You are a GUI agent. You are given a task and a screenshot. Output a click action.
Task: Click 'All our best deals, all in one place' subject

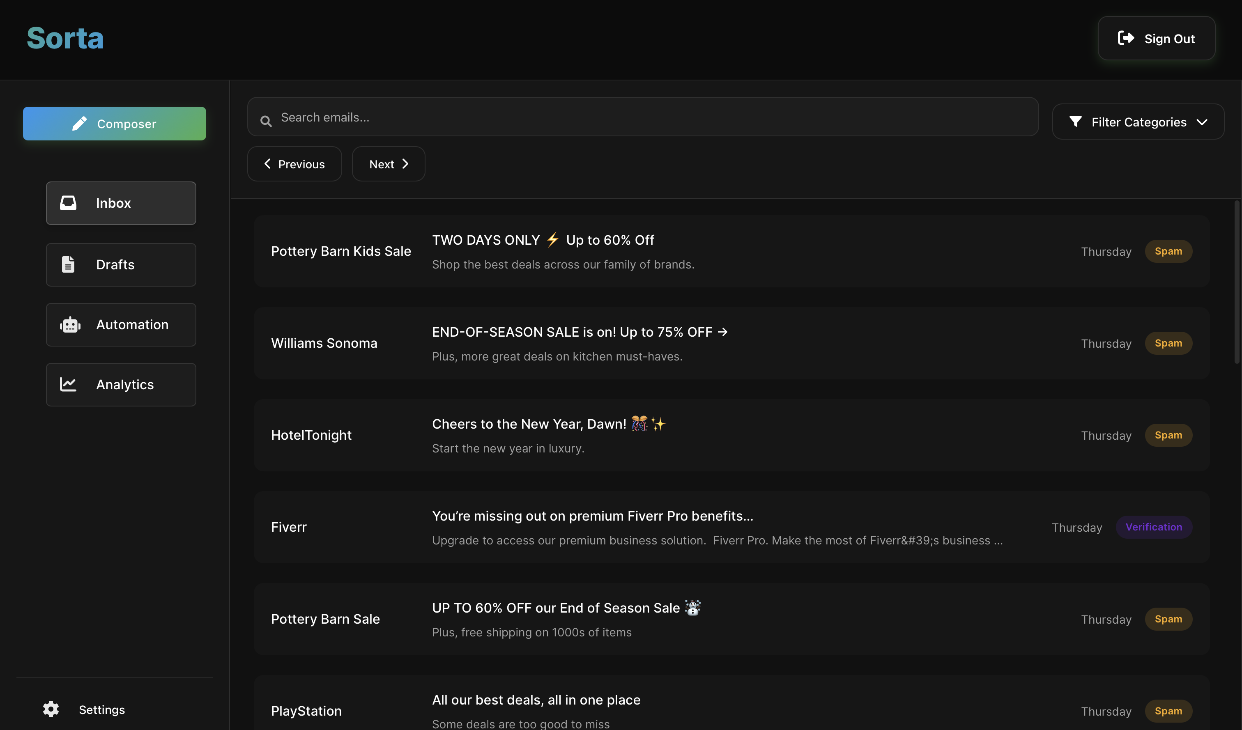[x=536, y=700]
